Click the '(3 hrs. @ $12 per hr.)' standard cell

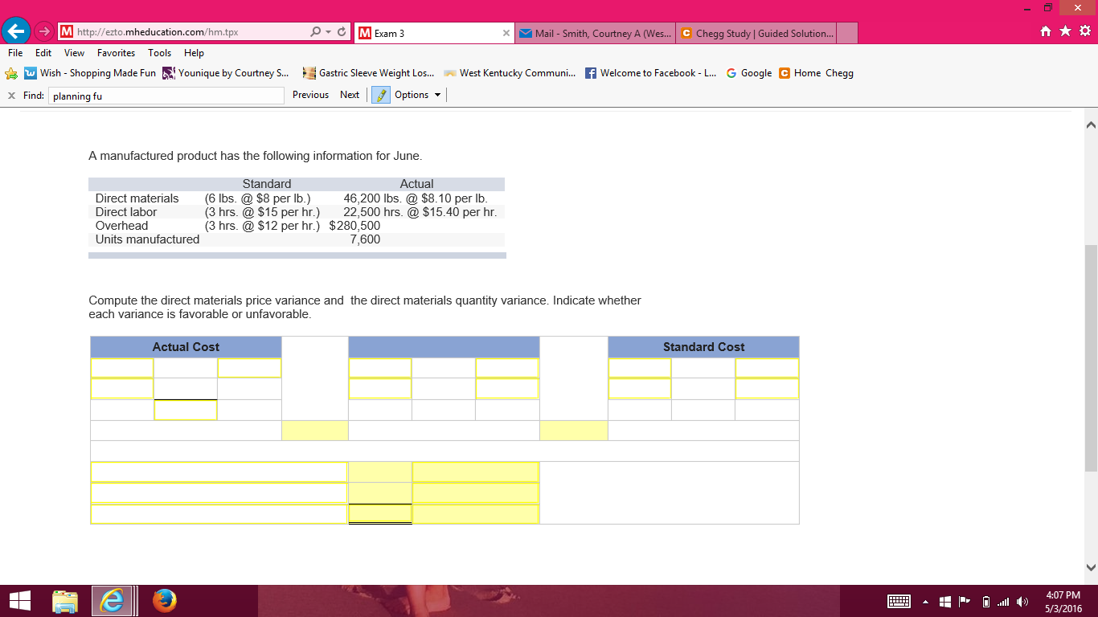[262, 226]
